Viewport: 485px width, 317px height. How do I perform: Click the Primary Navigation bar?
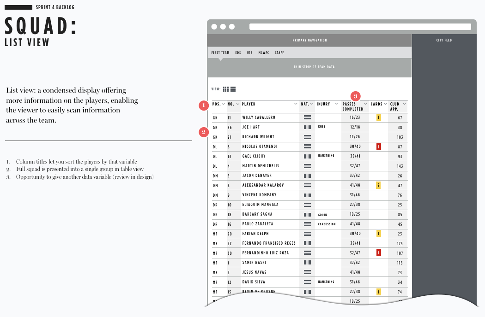coord(309,40)
